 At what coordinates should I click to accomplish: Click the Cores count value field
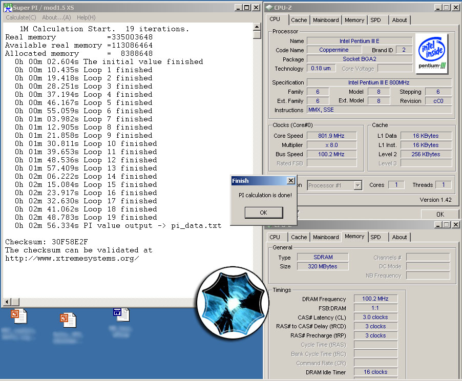point(396,185)
